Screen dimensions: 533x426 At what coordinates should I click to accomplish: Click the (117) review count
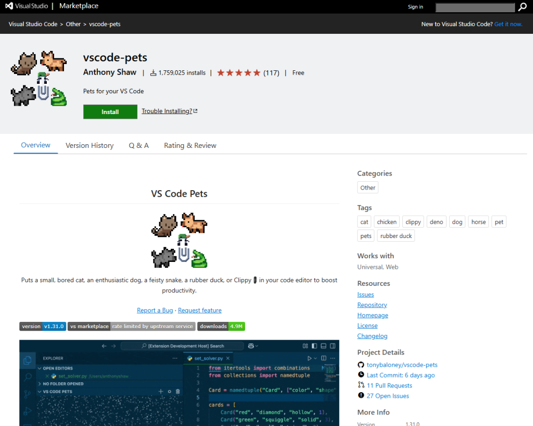271,73
